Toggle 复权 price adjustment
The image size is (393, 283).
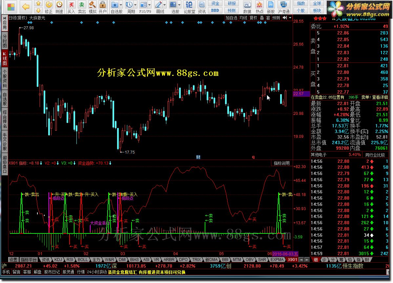tap(253, 18)
